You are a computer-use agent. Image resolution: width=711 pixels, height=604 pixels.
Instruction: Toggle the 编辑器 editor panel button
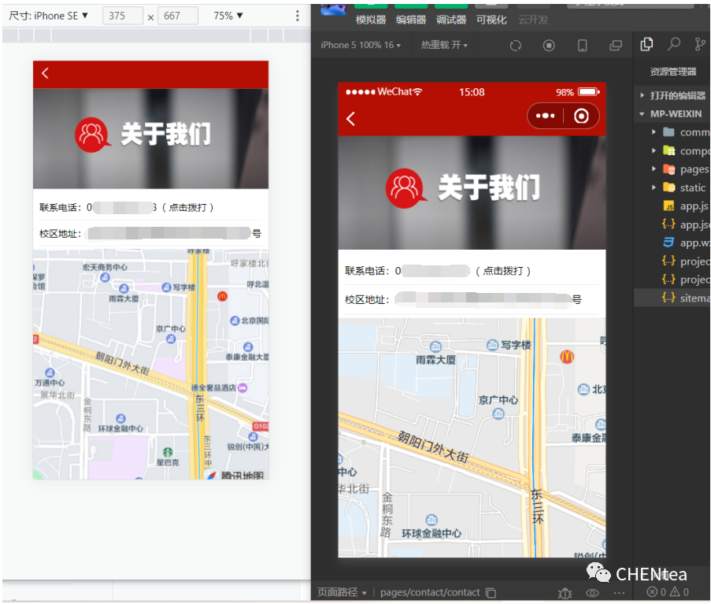[x=411, y=14]
